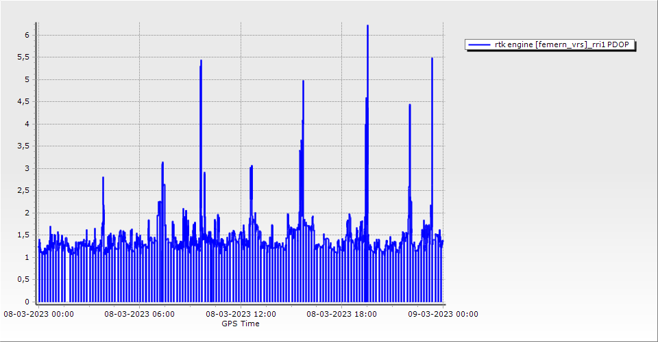Click the y-axis label 6
The height and width of the screenshot is (342, 658).
[27, 35]
